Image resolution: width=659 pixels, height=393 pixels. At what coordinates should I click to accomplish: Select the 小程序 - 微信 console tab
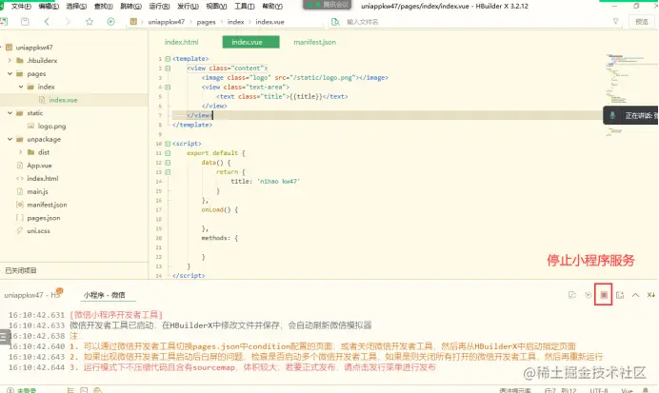point(104,295)
